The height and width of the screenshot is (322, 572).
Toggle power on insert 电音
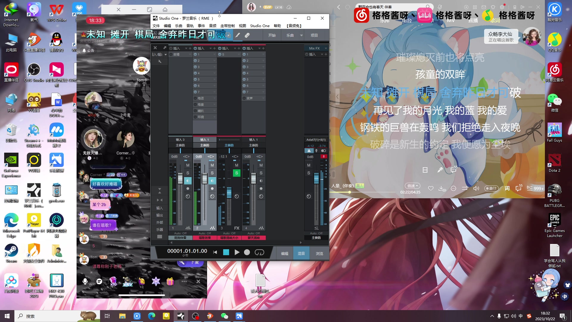[195, 105]
